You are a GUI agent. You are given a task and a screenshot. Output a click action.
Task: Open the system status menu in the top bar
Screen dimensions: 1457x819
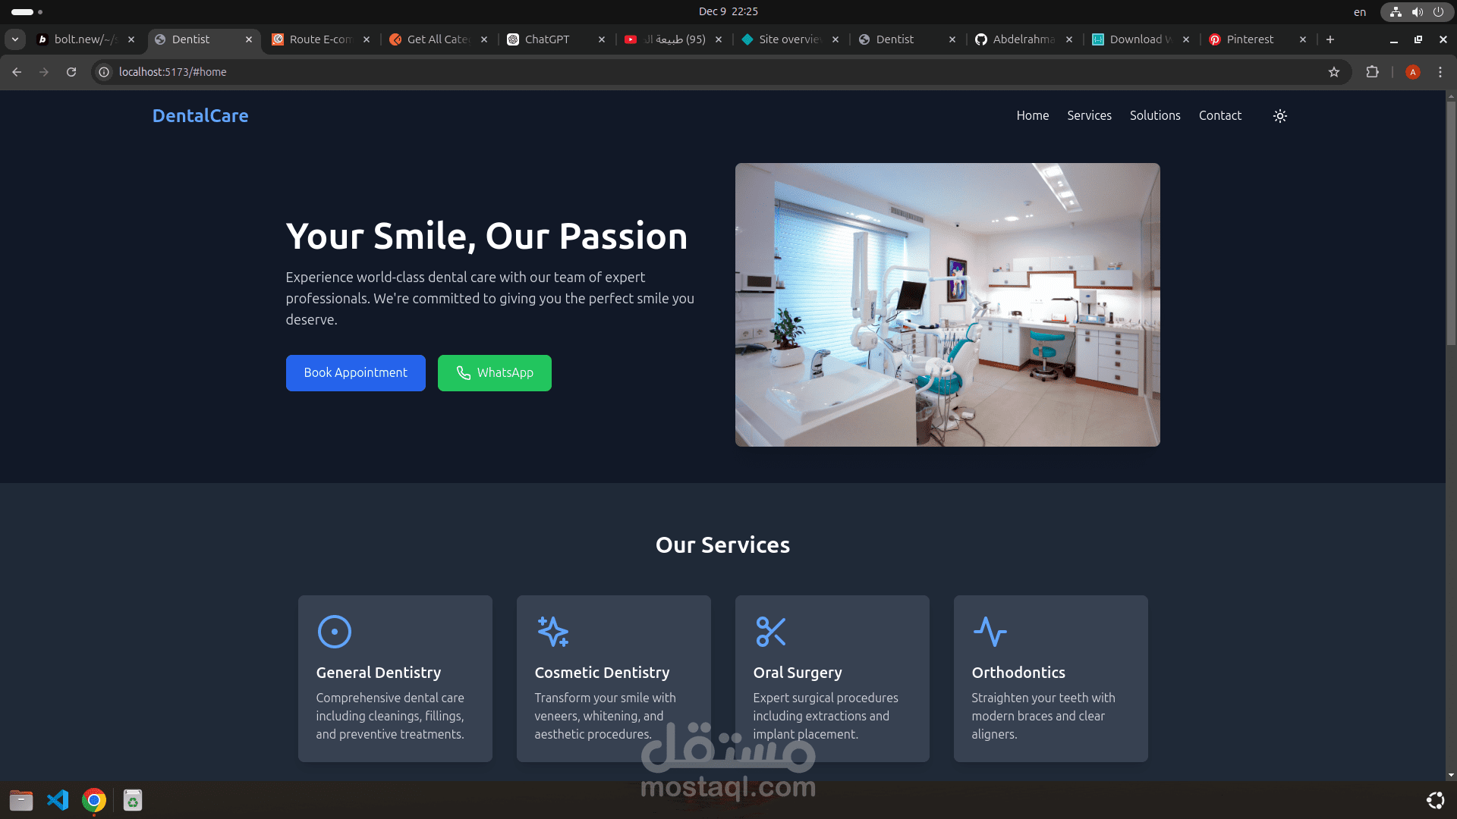click(1416, 11)
